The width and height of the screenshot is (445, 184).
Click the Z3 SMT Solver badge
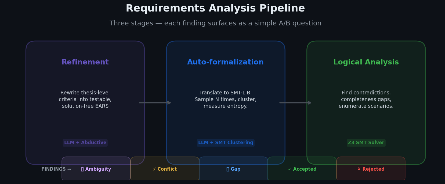pos(366,143)
